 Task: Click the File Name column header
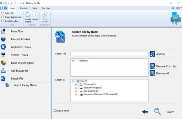[83, 61]
